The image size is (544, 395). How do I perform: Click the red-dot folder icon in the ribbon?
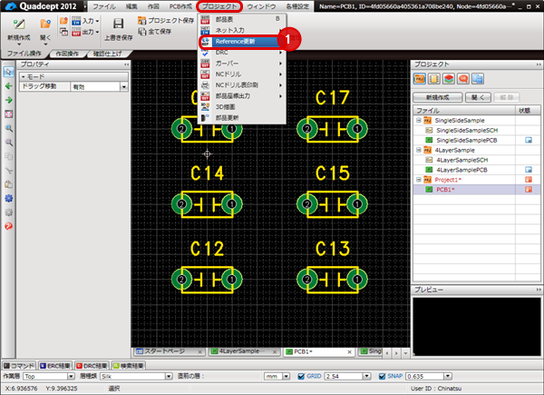63,21
